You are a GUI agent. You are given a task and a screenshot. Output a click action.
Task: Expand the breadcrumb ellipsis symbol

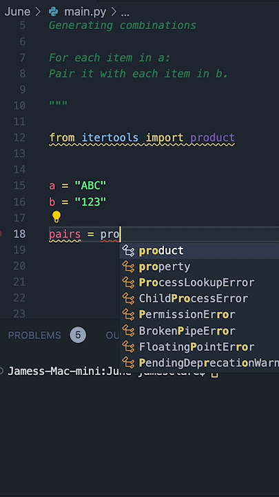125,12
